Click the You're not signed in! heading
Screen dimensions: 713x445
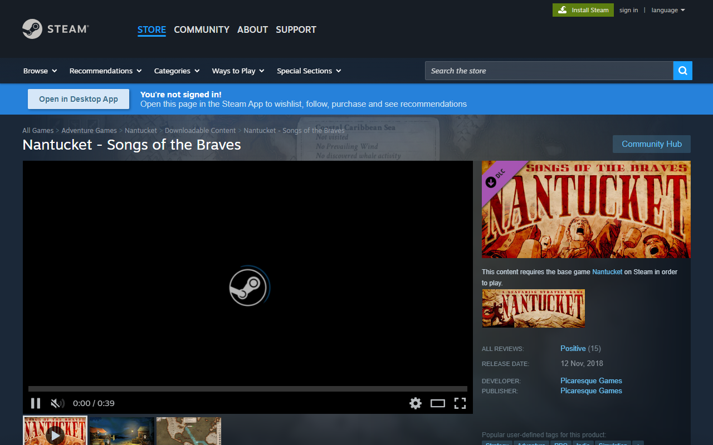tap(181, 95)
